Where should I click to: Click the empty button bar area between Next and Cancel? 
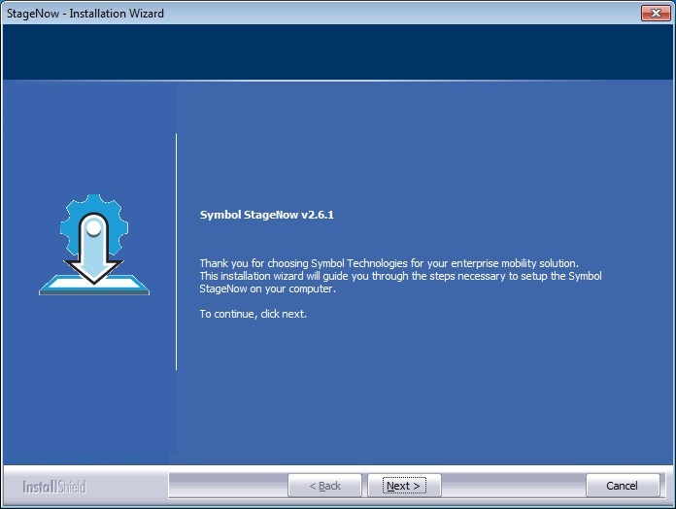point(513,486)
